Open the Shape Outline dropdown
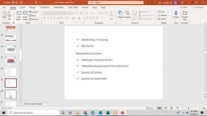 pyautogui.click(x=146, y=15)
